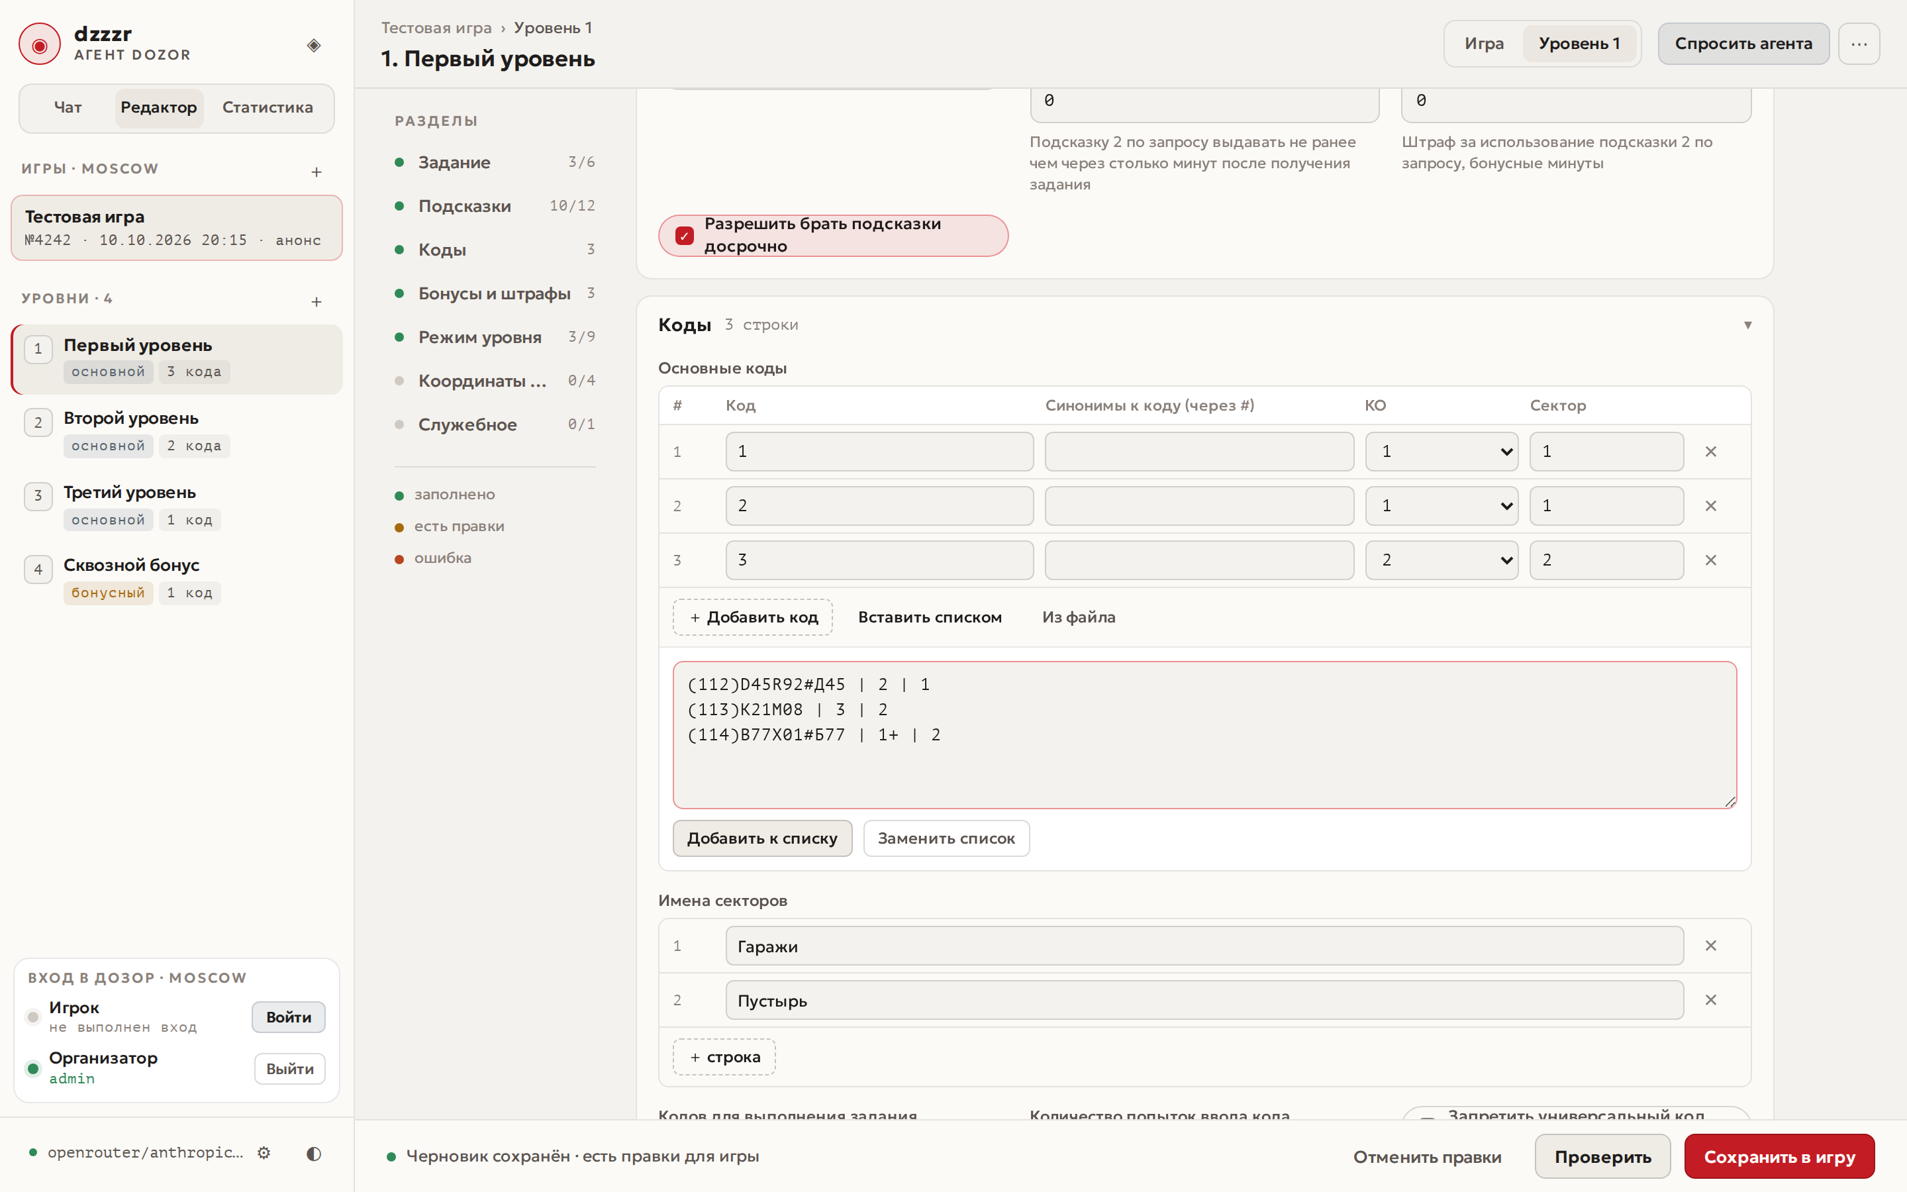This screenshot has width=1907, height=1192.
Task: Open КО dropdown for code row 1
Action: (x=1442, y=452)
